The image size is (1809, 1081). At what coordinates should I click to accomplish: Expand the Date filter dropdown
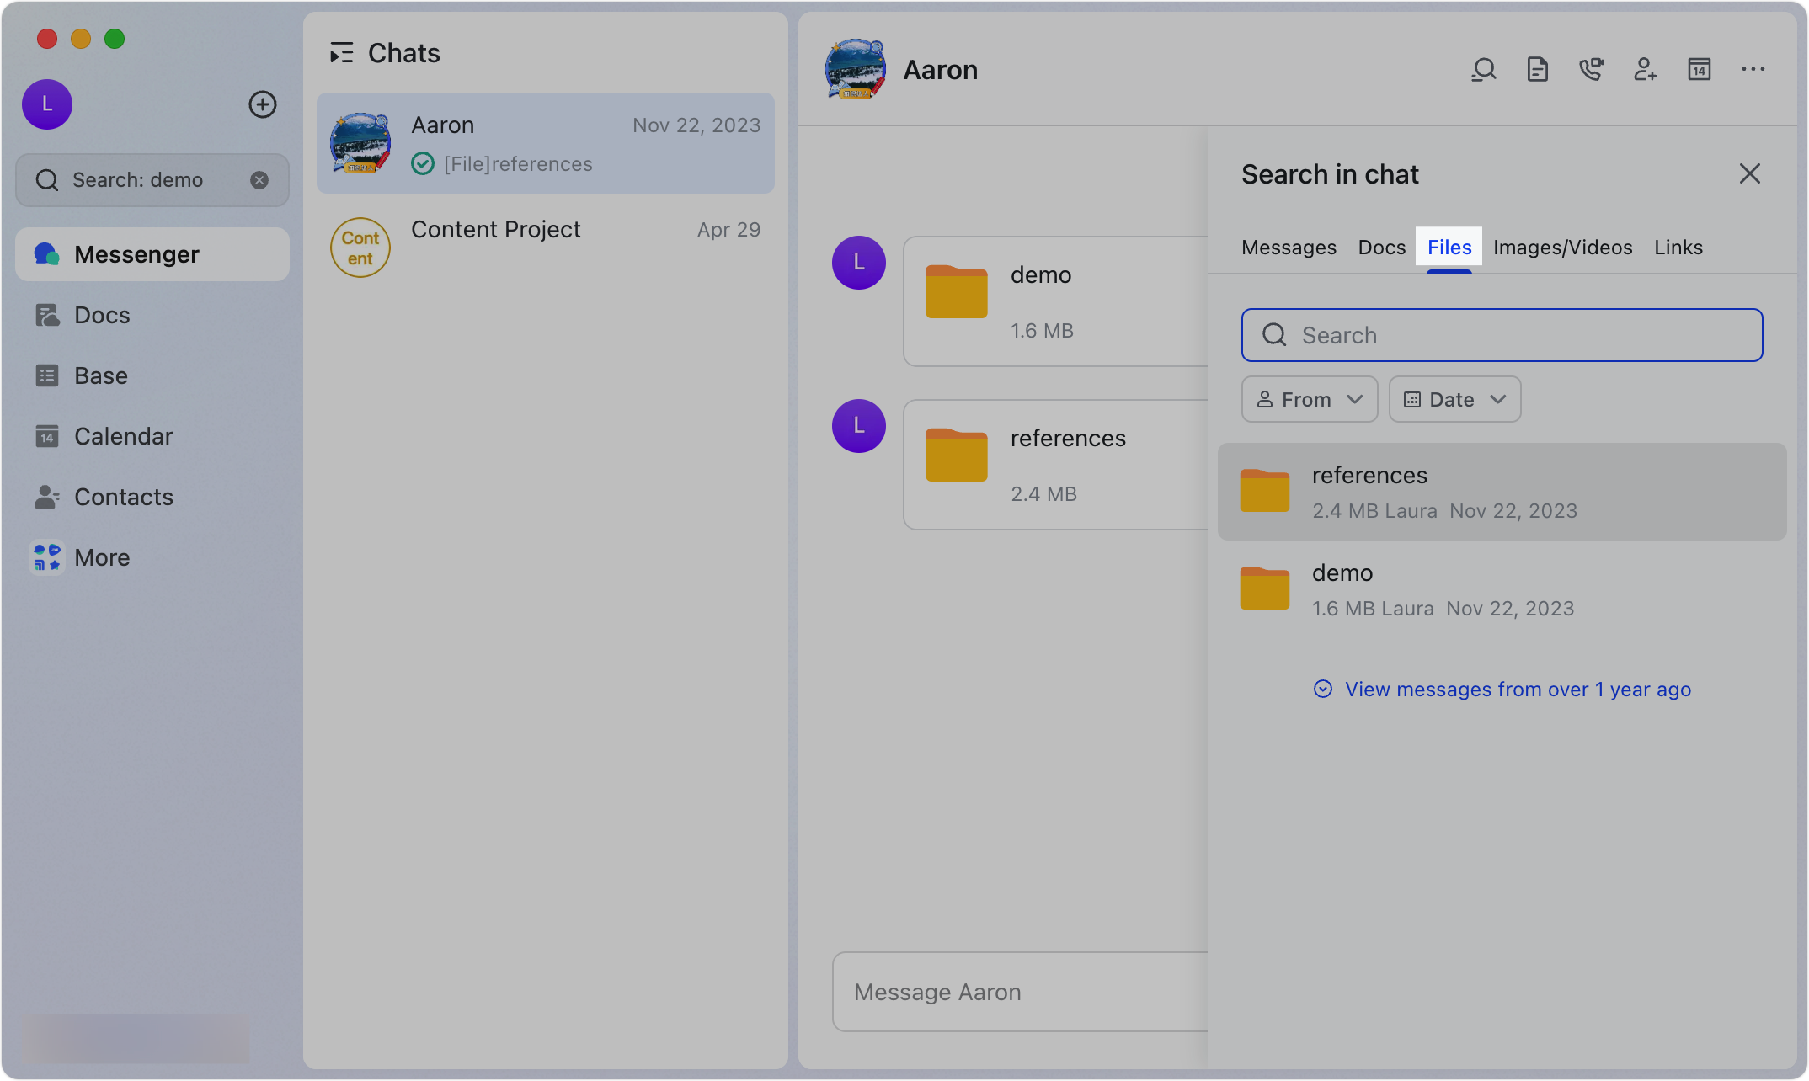tap(1454, 399)
